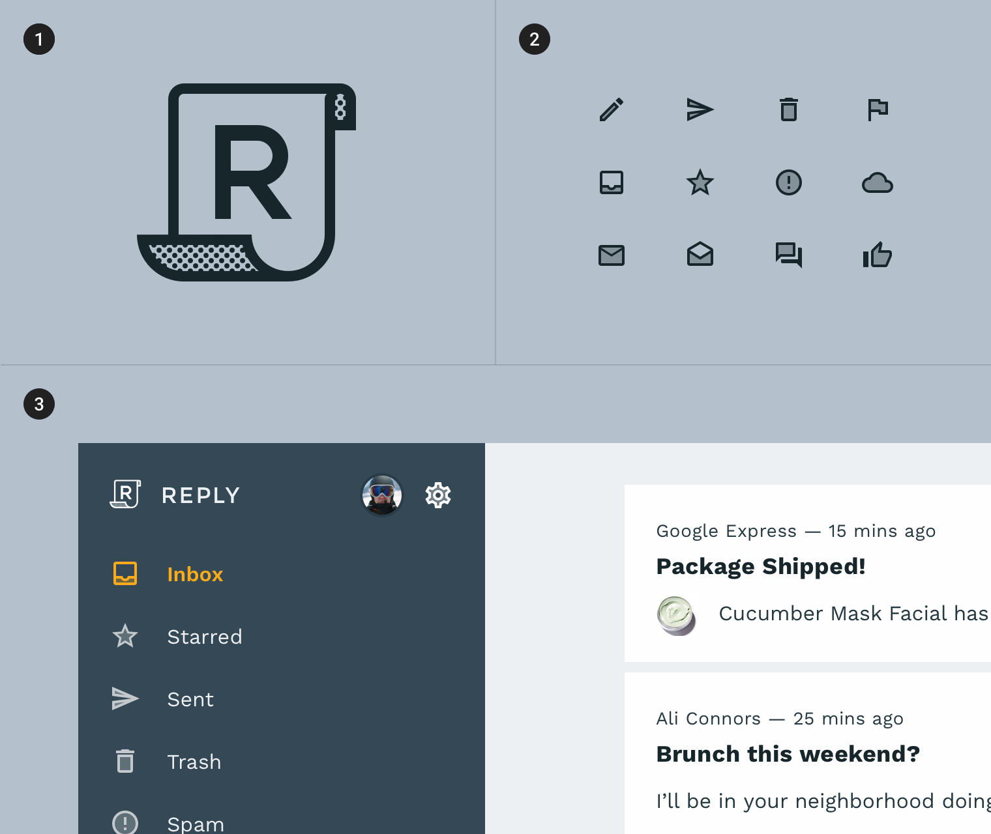Click the user avatar photo
The width and height of the screenshot is (991, 834).
(x=383, y=495)
